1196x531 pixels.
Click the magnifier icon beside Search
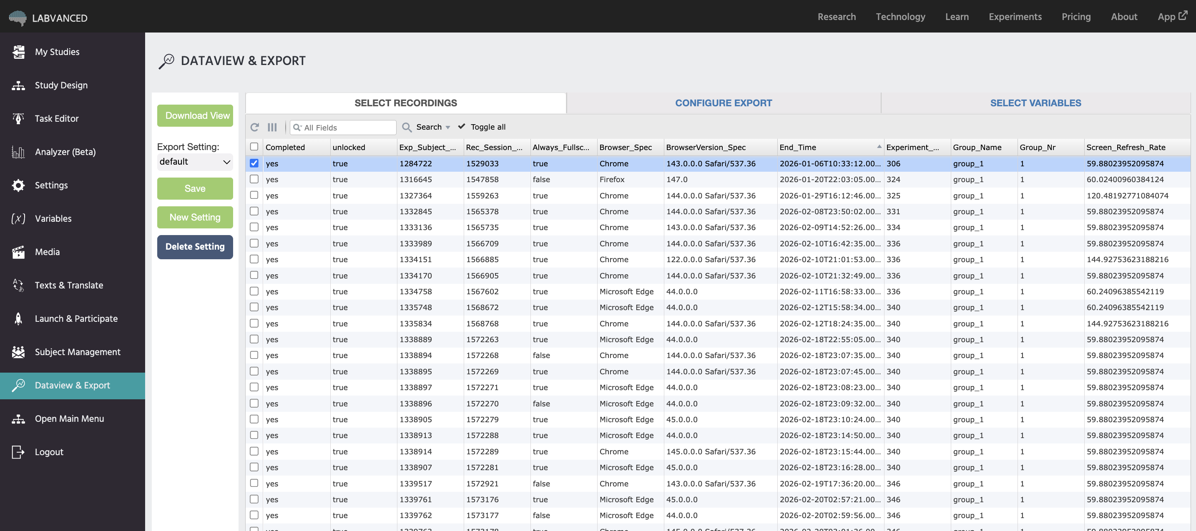click(407, 127)
